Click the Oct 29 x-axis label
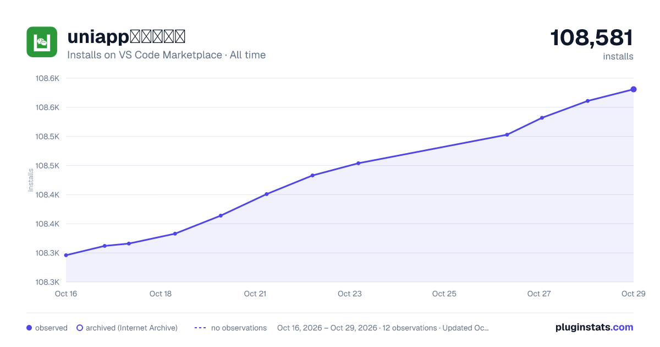660x347 pixels. point(632,294)
